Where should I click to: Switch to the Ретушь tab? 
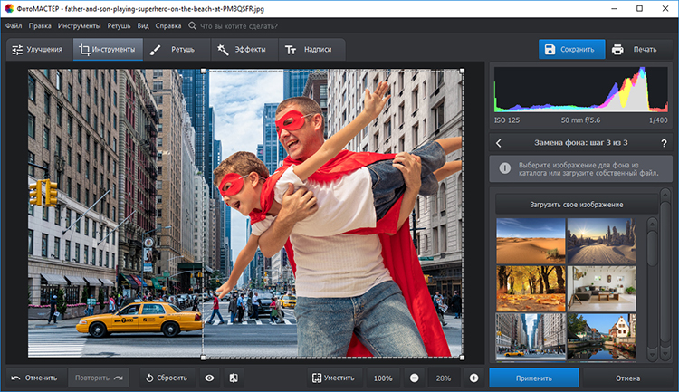click(176, 50)
